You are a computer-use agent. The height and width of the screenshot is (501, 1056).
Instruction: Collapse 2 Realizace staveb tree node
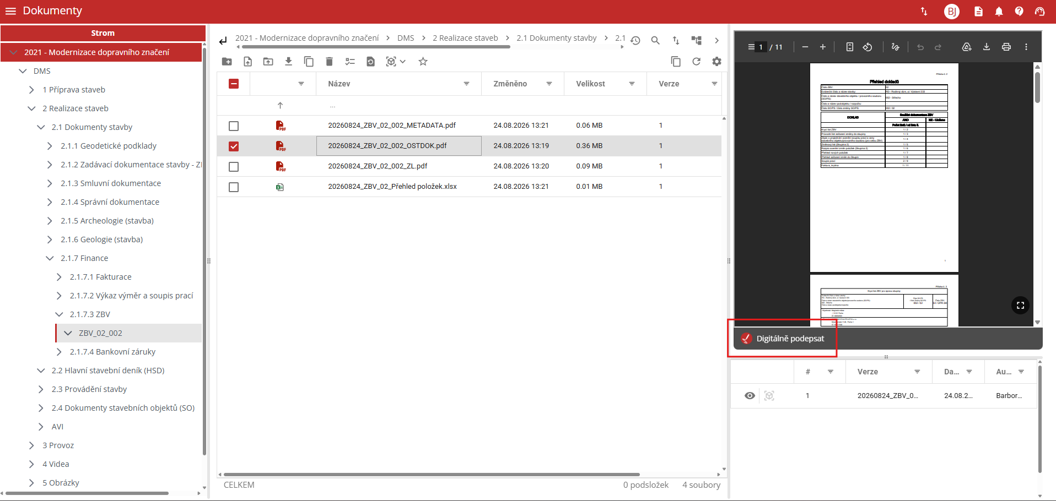tap(32, 108)
